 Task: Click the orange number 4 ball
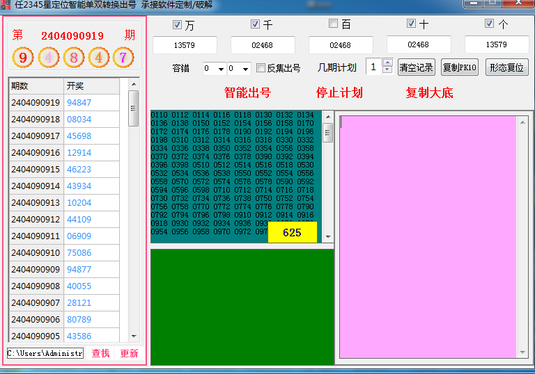[x=98, y=57]
